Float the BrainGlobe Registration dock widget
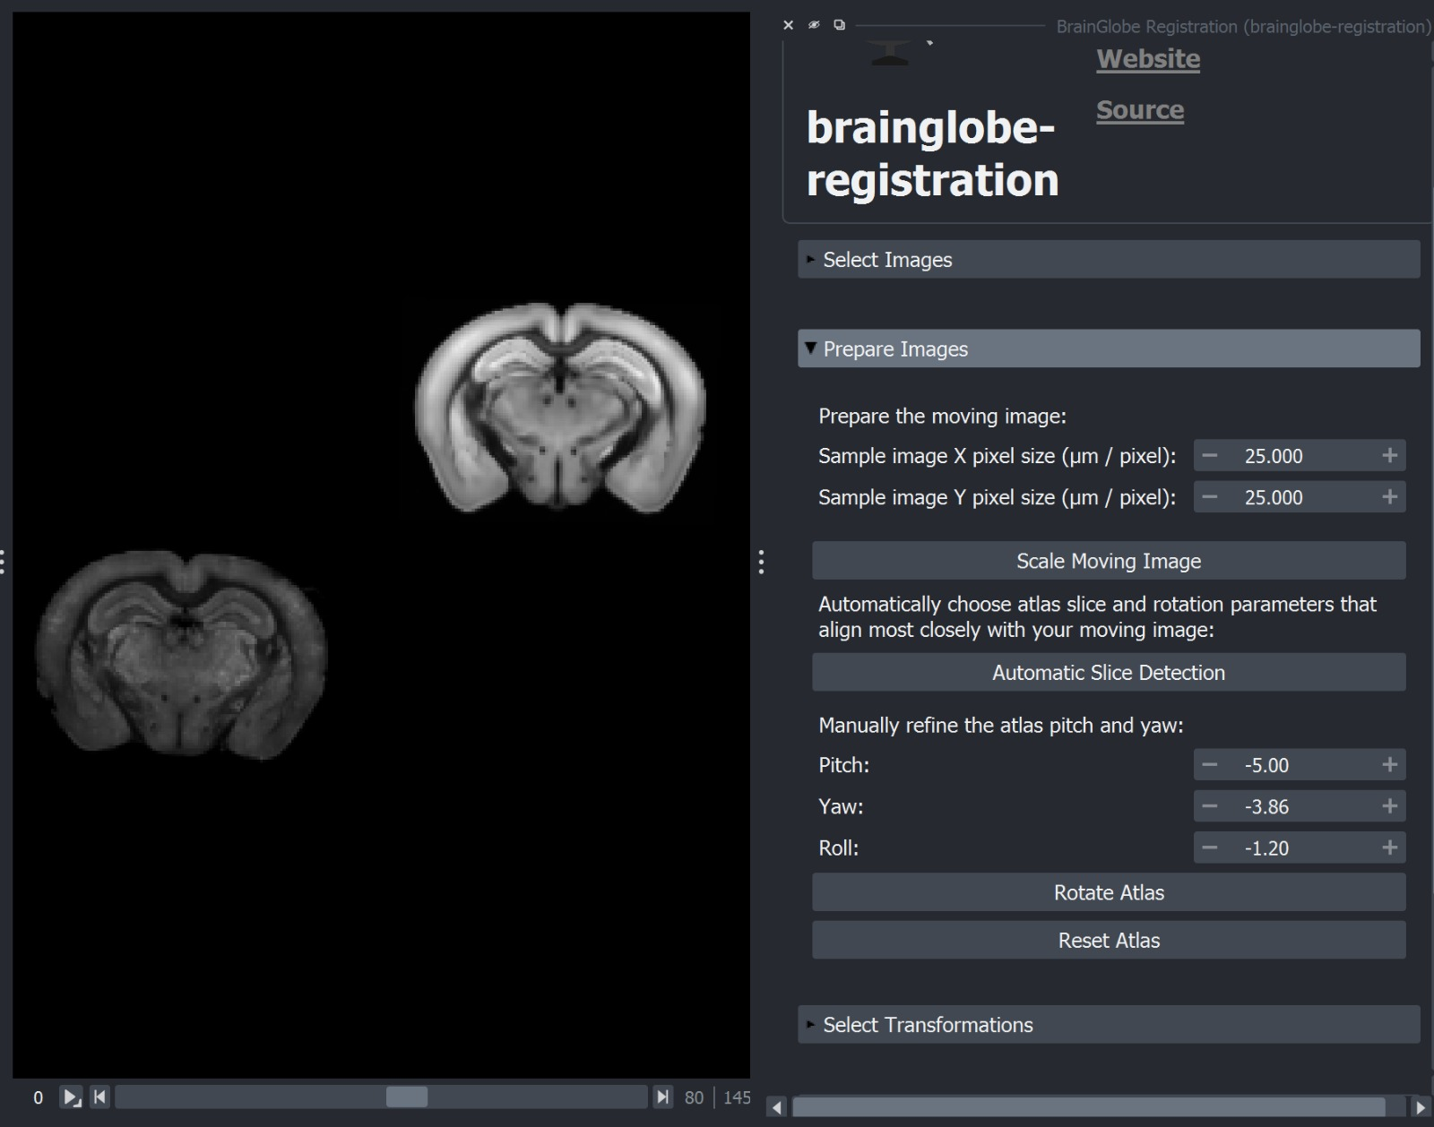1434x1127 pixels. [840, 25]
